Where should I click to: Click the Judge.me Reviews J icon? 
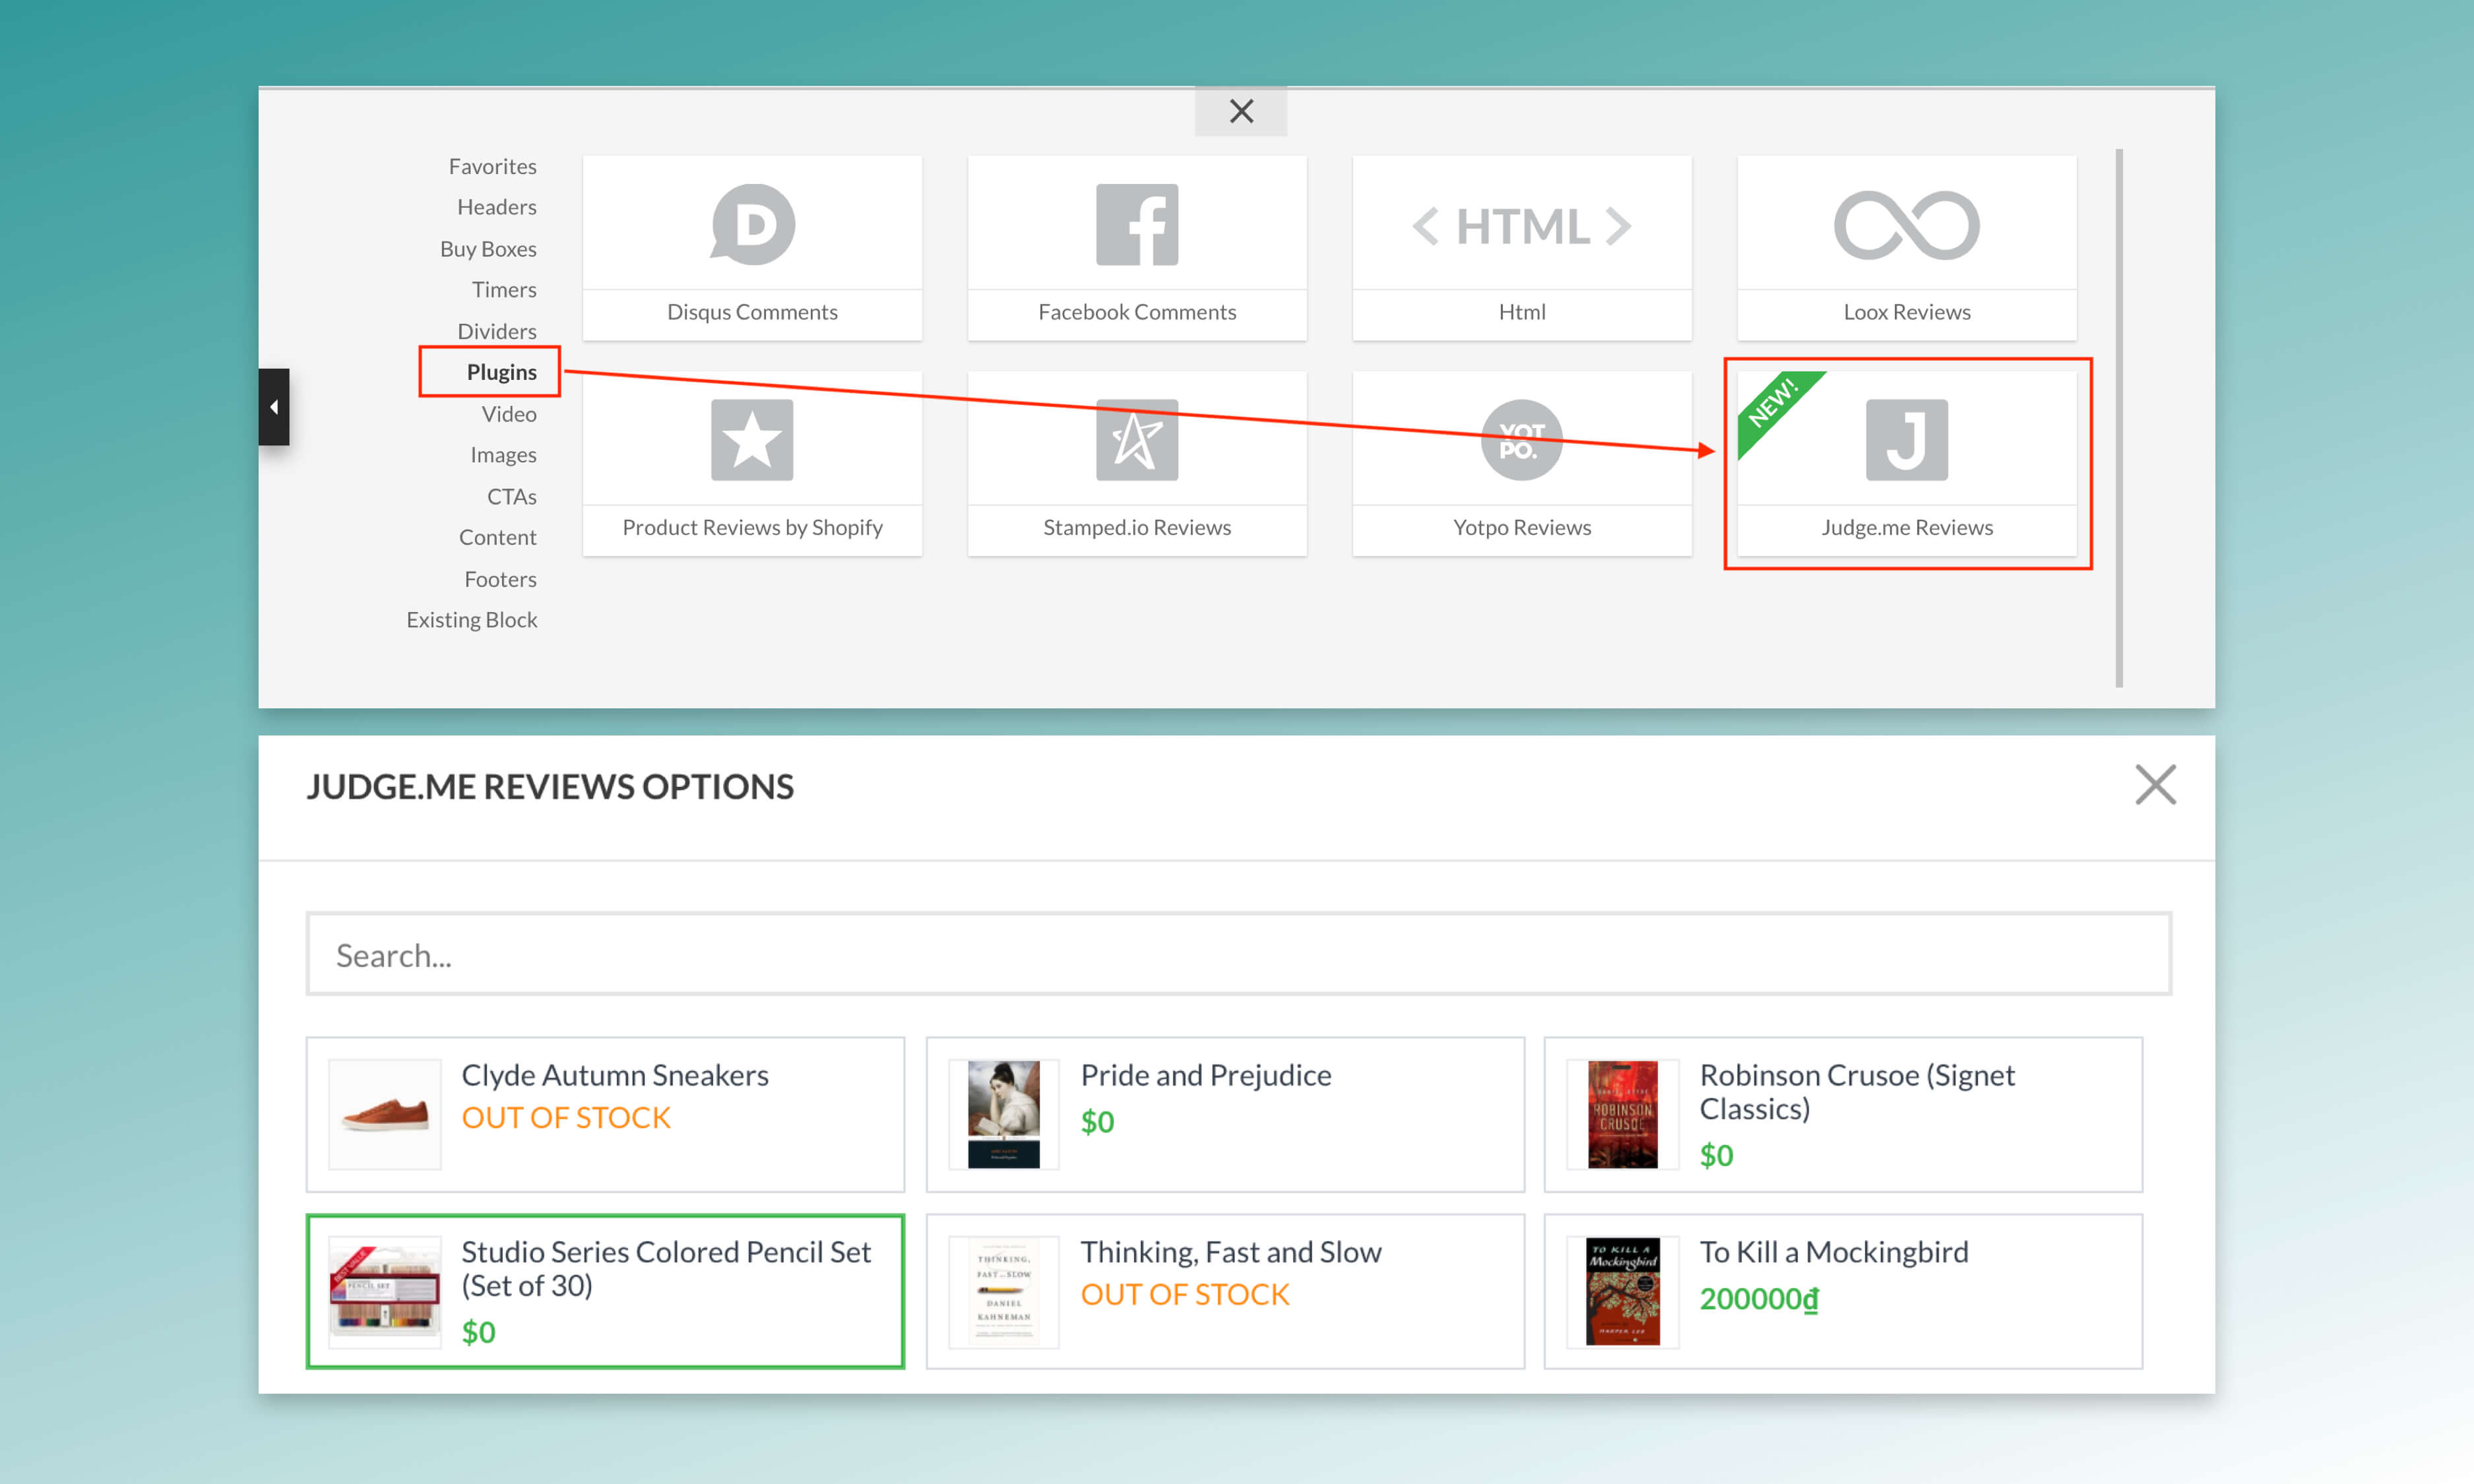click(1906, 440)
